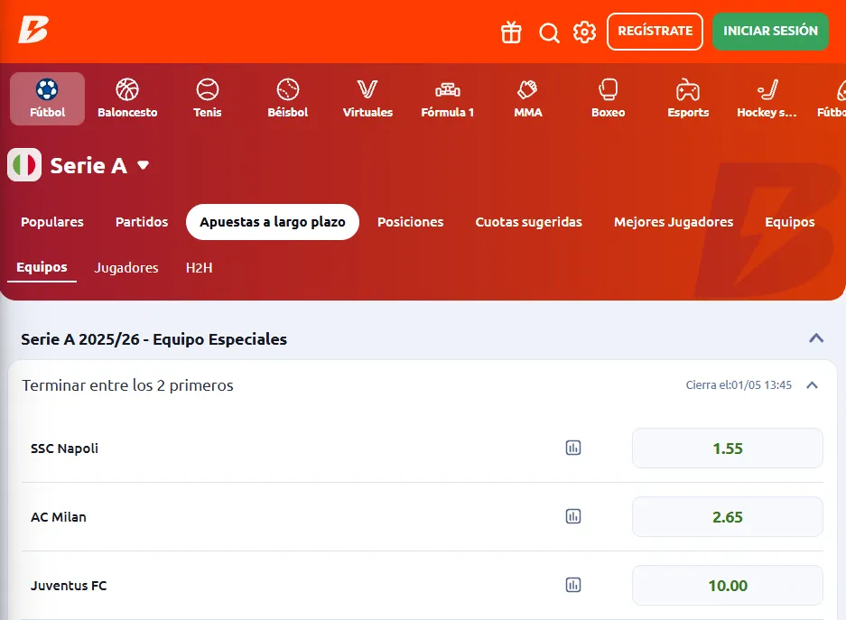Collapse the Serie A 2025/26 Equipo Especiales section
846x620 pixels.
[816, 338]
